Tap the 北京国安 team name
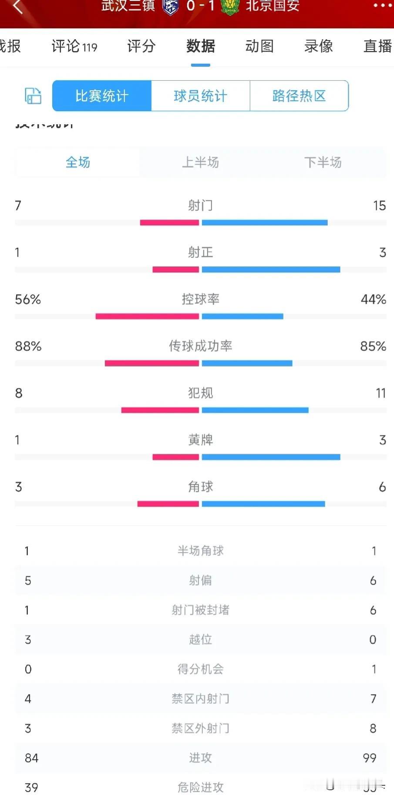Viewport: 394px width, 798px height. click(273, 6)
